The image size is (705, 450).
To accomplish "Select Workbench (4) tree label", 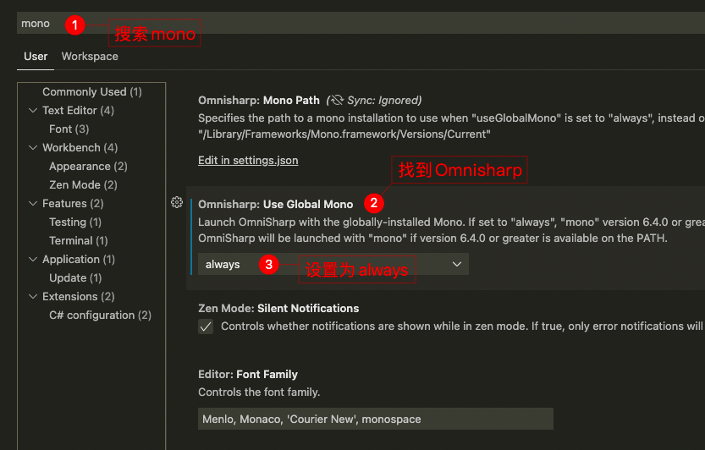I will pos(80,147).
